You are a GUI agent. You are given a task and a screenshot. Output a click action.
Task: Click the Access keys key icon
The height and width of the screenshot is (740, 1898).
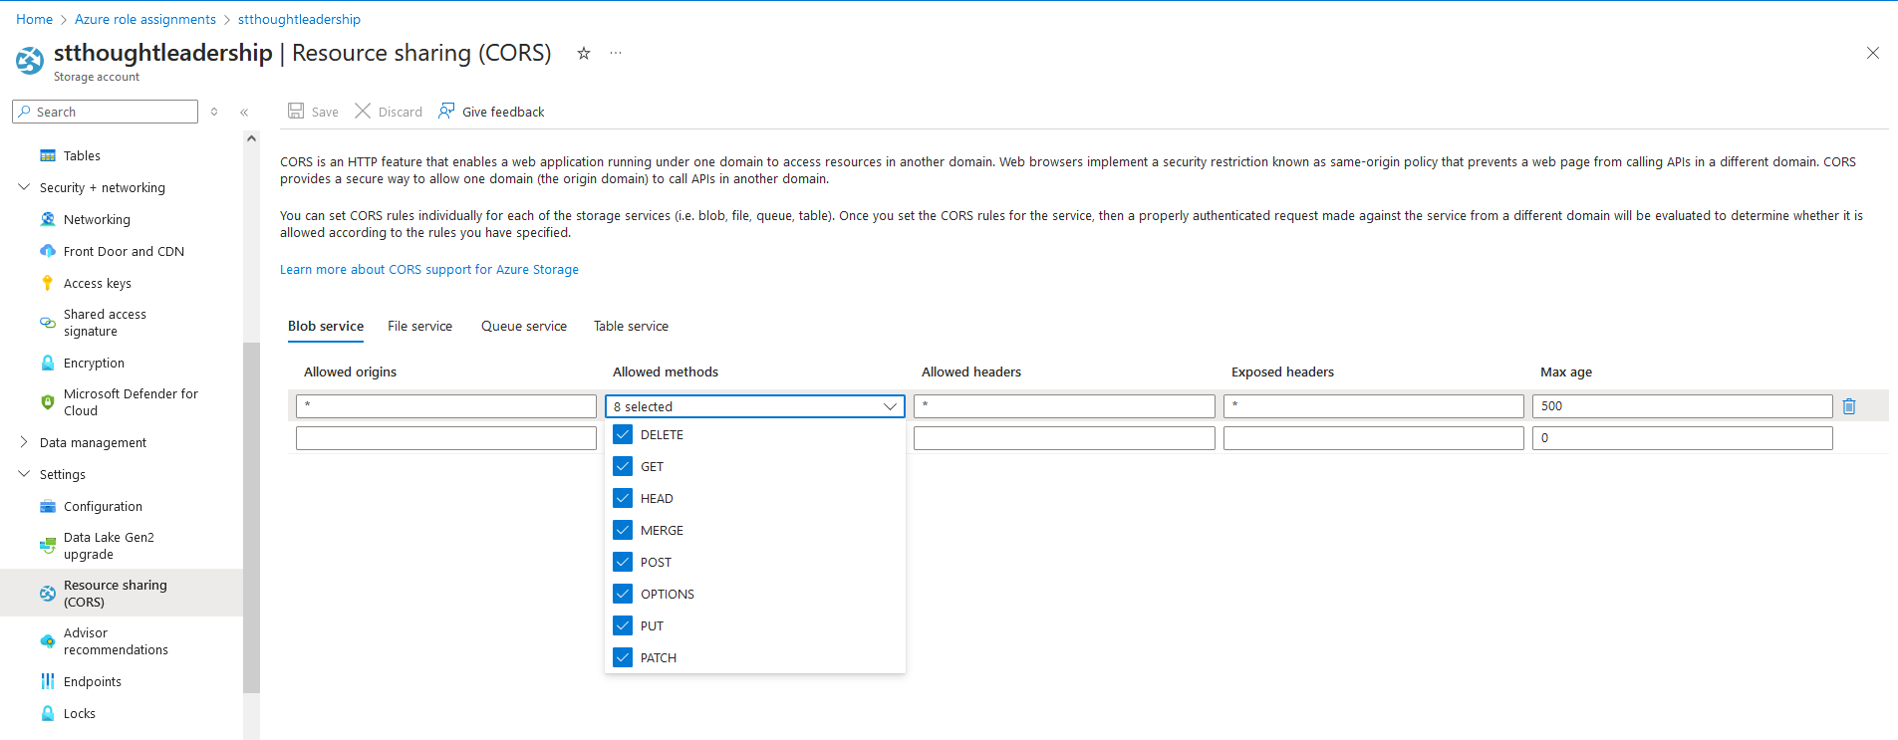pos(47,283)
